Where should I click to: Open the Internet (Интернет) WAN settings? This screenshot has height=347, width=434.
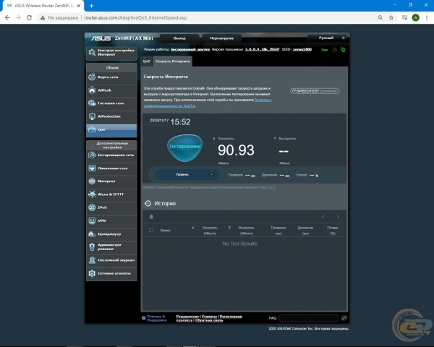tap(111, 181)
